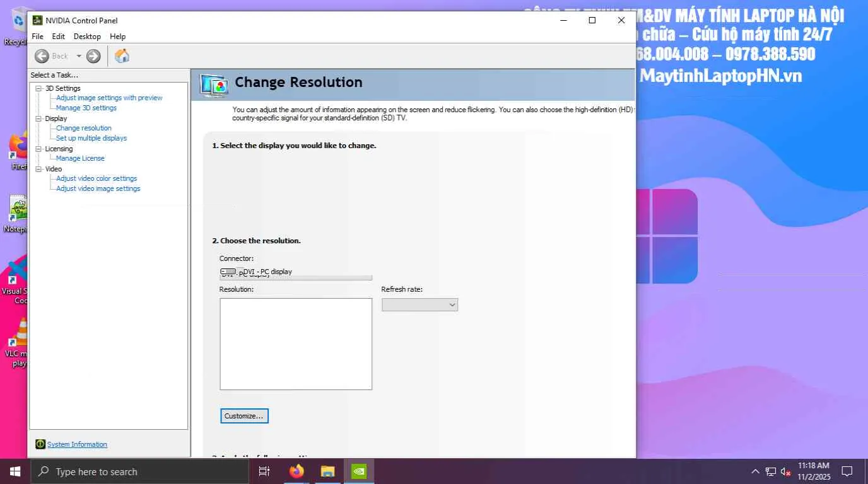868x484 pixels.
Task: Open the Refresh rate dropdown
Action: (419, 305)
